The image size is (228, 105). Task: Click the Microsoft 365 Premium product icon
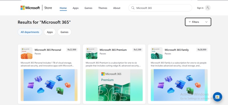pyautogui.click(x=91, y=53)
